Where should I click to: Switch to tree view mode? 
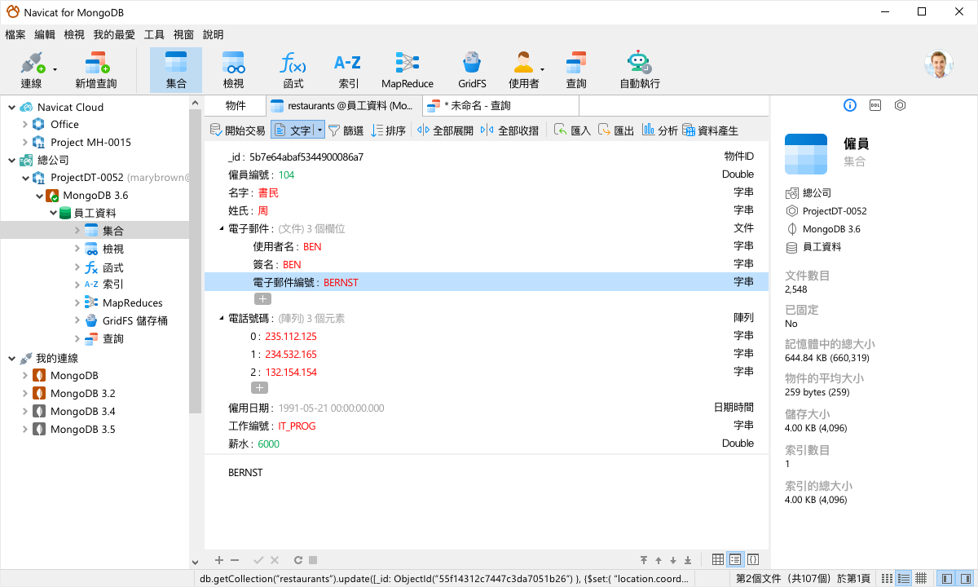pyautogui.click(x=735, y=560)
